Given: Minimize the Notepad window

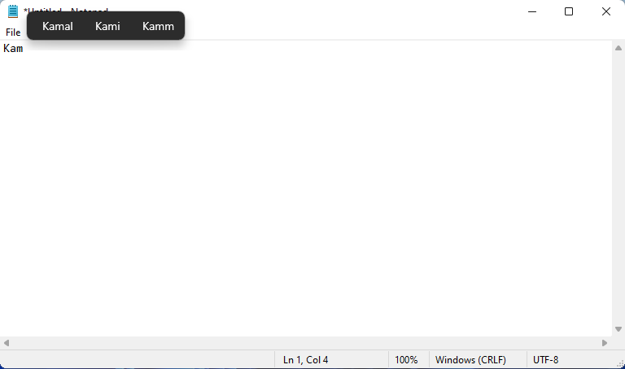Looking at the screenshot, I should 532,11.
